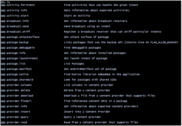The width and height of the screenshot is (182, 126).
Task: Click description 'Get AndroidManifest.xml of package'
Action: [x=90, y=69]
